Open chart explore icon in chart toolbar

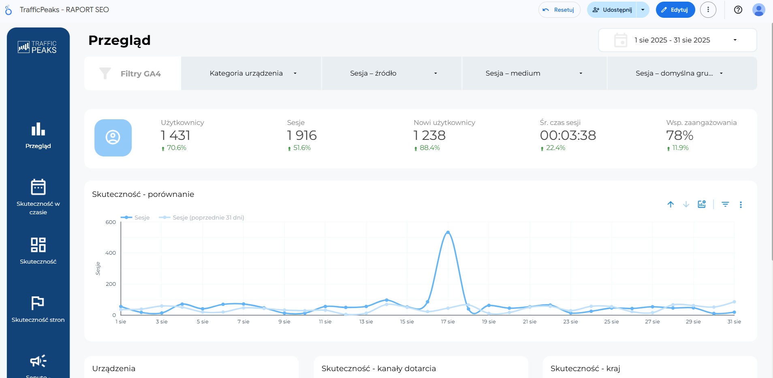click(702, 204)
